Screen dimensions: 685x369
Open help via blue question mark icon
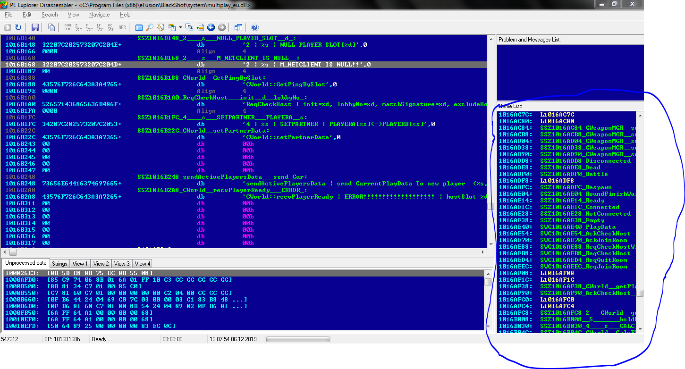point(255,28)
